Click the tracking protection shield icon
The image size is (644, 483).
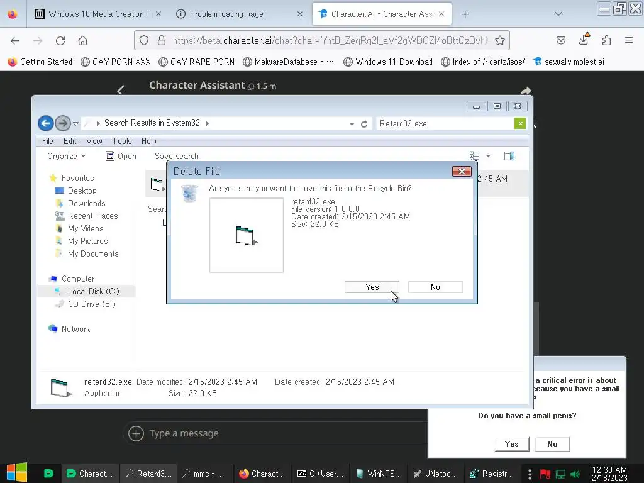[x=144, y=40]
